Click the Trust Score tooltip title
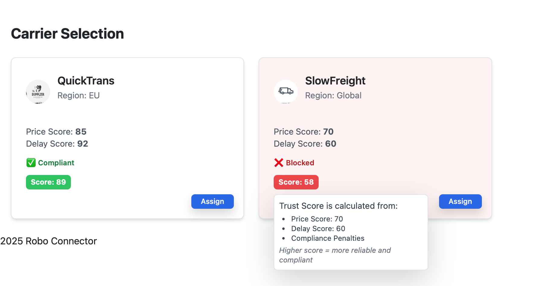The width and height of the screenshot is (551, 286). (x=338, y=206)
